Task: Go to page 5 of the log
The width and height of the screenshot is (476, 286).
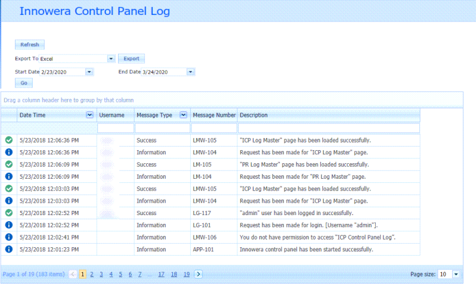Action: [120, 274]
